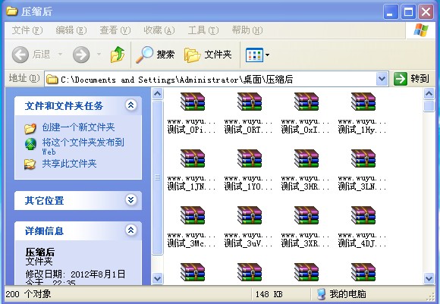440x304 pixels.
Task: Click 共享此文件夹 link
Action: coord(69,164)
